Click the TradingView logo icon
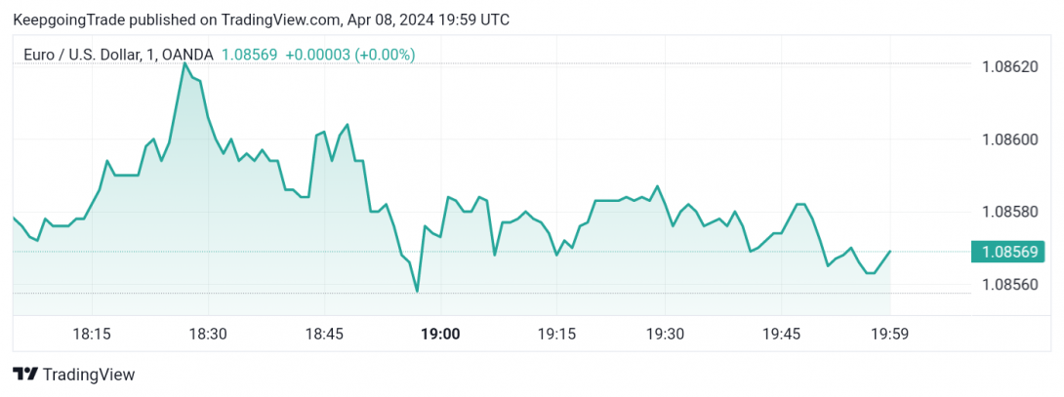 [25, 374]
